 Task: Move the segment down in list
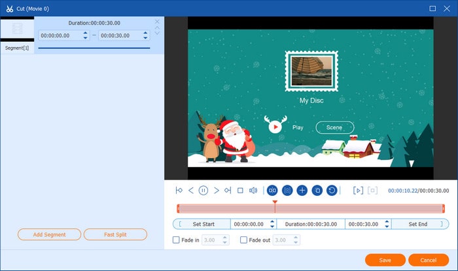point(157,33)
